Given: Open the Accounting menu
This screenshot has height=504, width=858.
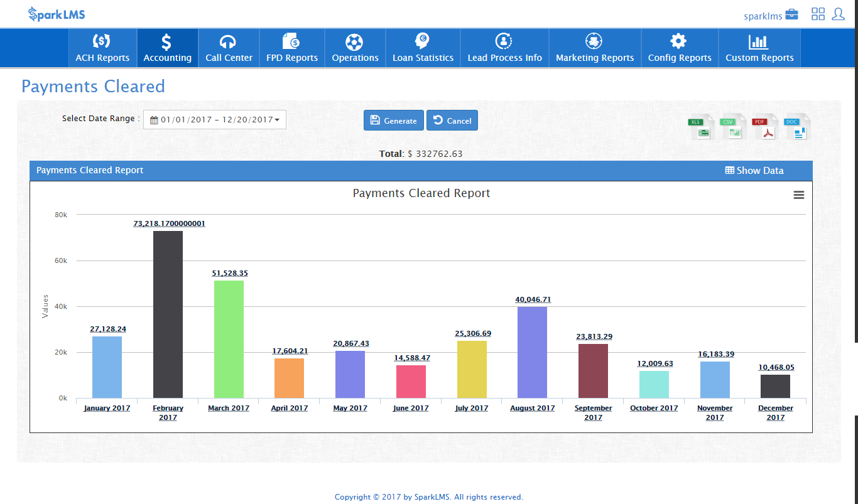Looking at the screenshot, I should 167,48.
